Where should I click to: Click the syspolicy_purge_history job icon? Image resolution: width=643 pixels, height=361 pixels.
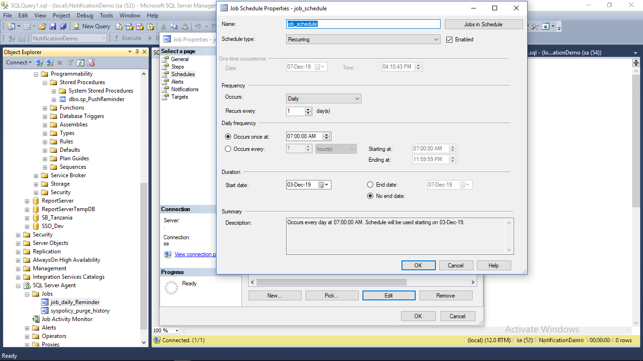pos(45,311)
